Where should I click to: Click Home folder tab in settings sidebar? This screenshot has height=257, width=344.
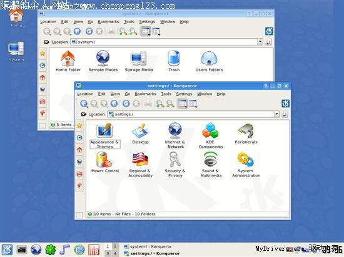coord(79,150)
